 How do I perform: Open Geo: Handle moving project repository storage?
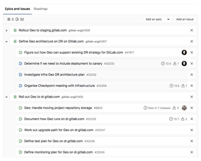(x=58, y=108)
